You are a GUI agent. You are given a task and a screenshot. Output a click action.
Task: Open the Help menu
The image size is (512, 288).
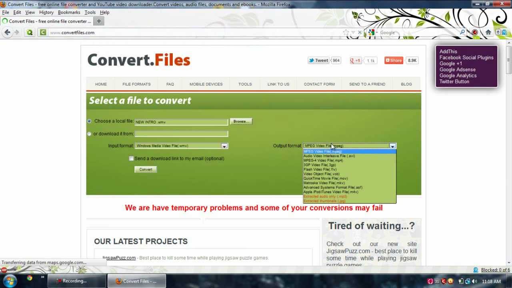[x=104, y=12]
